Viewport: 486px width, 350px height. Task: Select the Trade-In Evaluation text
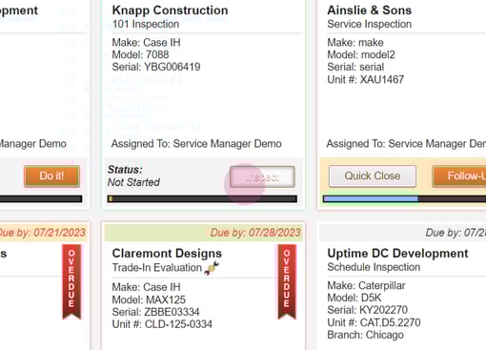point(157,268)
